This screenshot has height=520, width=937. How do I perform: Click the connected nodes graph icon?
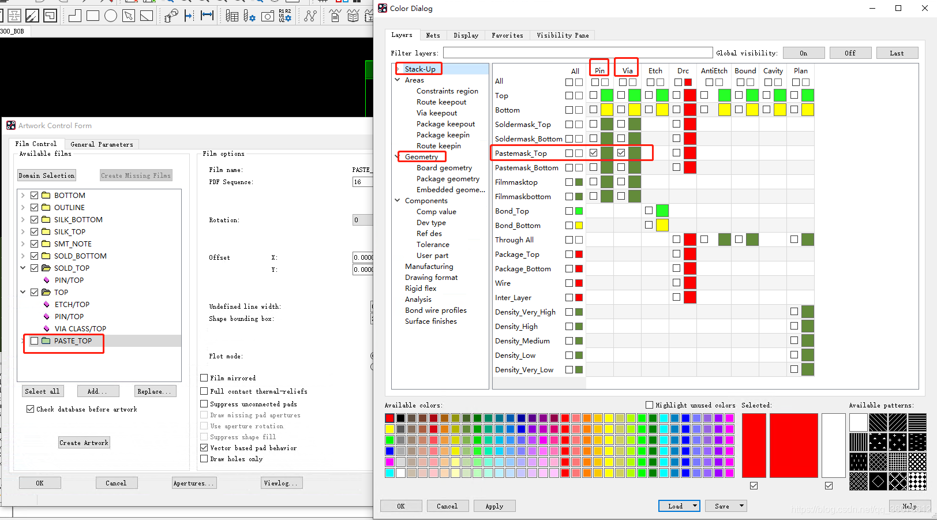310,16
